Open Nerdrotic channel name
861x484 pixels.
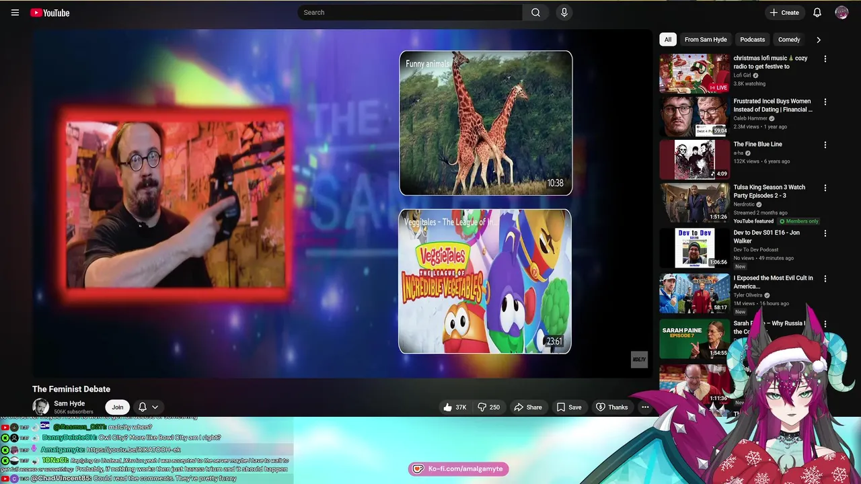click(x=744, y=204)
